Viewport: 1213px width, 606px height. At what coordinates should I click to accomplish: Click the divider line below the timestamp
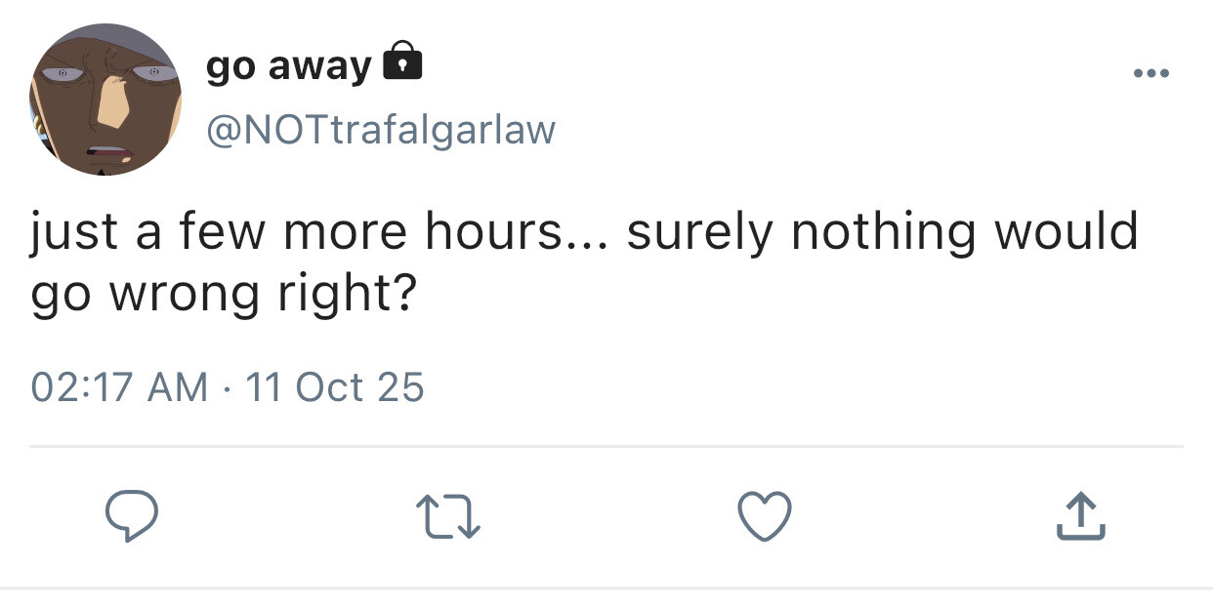tap(606, 446)
